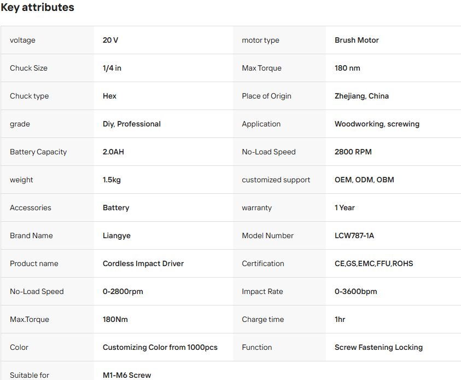This screenshot has width=461, height=380.
Task: Click the 0-3600bpm impact rate value
Action: [356, 291]
